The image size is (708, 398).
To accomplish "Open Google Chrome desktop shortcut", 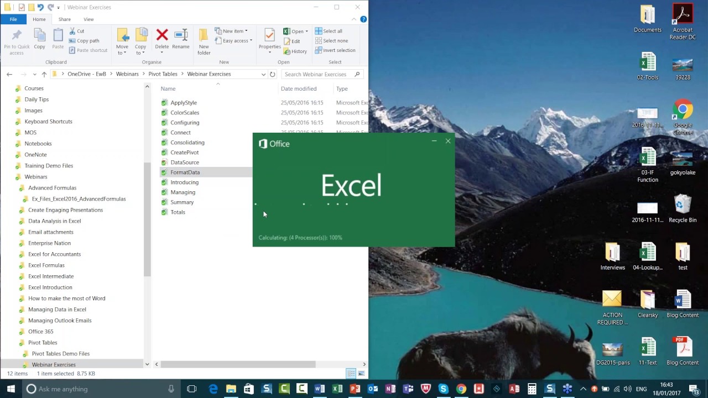I will point(683,117).
